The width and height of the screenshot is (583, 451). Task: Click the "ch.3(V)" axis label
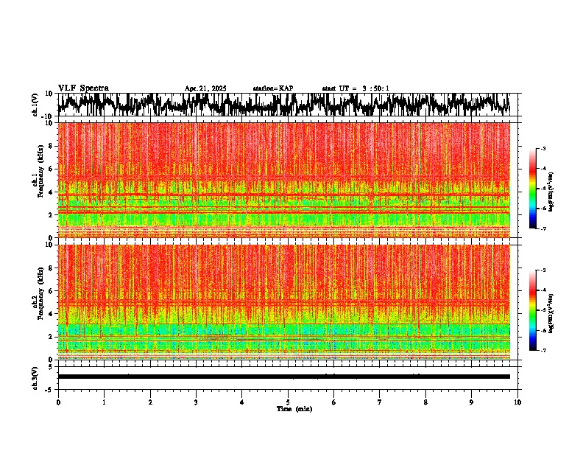pyautogui.click(x=35, y=378)
